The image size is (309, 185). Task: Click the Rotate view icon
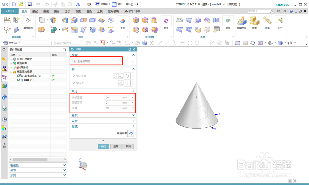pyautogui.click(x=253, y=43)
